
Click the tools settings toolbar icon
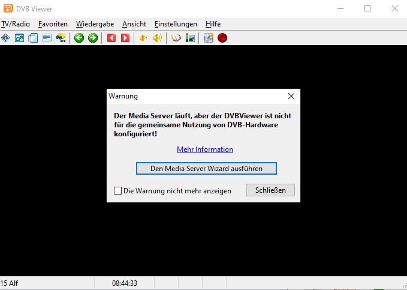point(209,38)
